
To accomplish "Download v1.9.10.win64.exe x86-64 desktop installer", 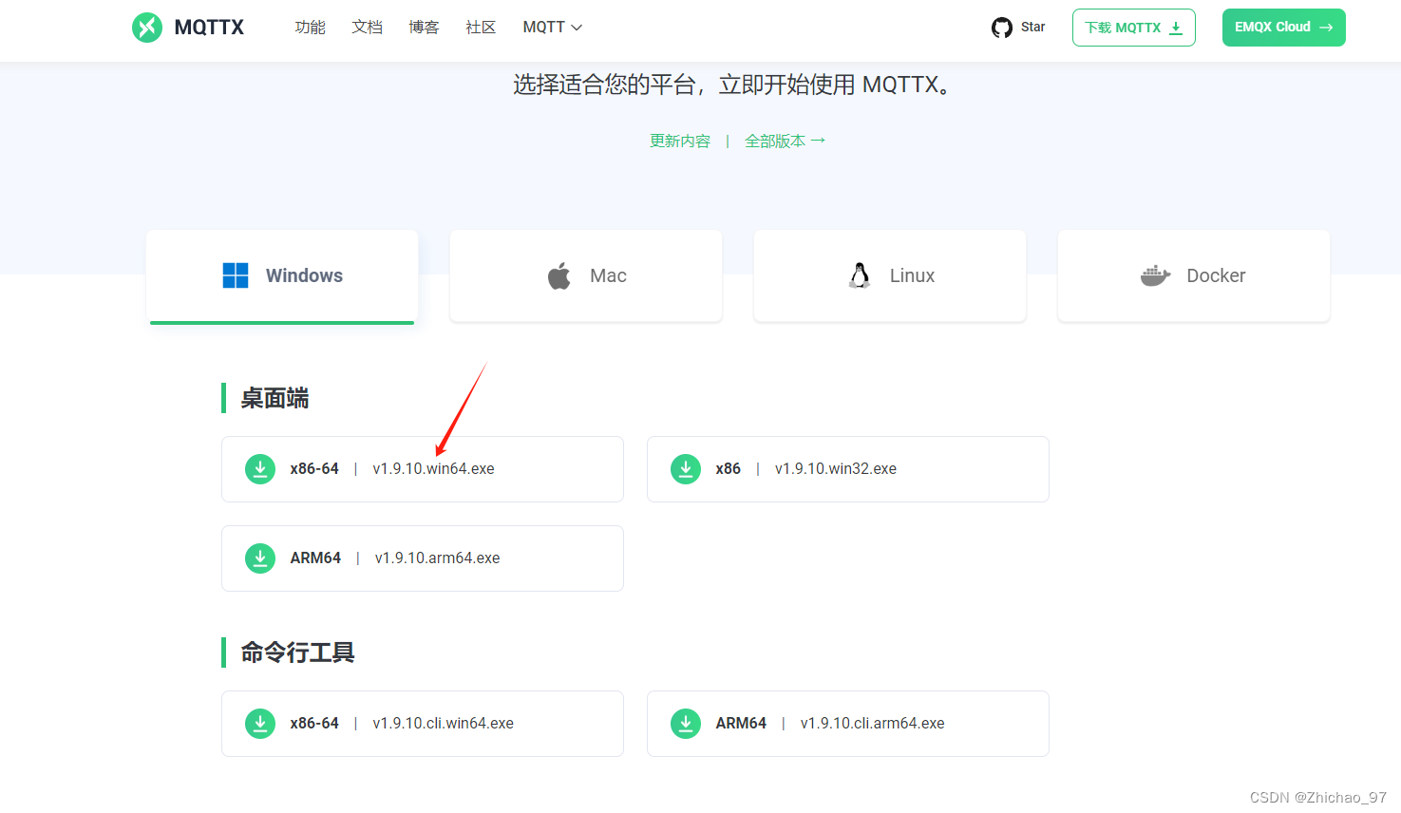I will coord(423,469).
